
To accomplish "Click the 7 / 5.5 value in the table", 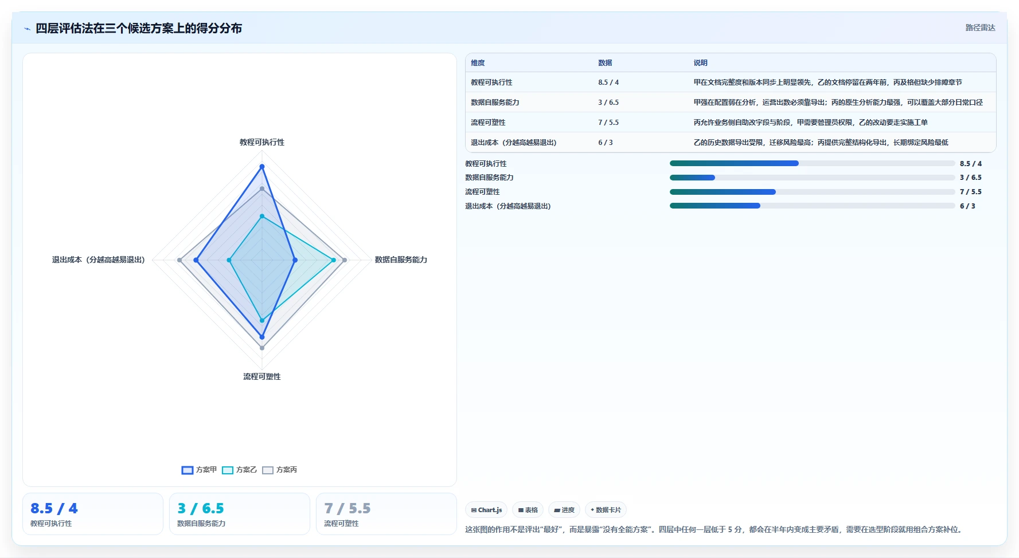I will pyautogui.click(x=608, y=123).
